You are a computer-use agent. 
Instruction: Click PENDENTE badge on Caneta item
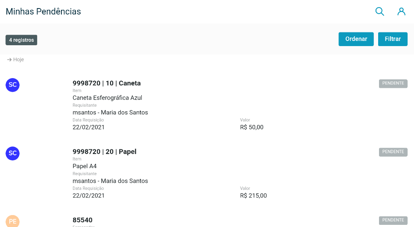coord(393,83)
